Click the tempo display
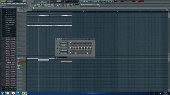Viewport: 170px width, 95px height. (x=47, y=5)
